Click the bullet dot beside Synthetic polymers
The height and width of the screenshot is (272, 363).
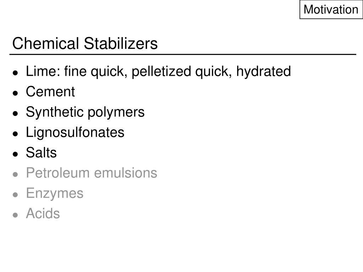15,114
